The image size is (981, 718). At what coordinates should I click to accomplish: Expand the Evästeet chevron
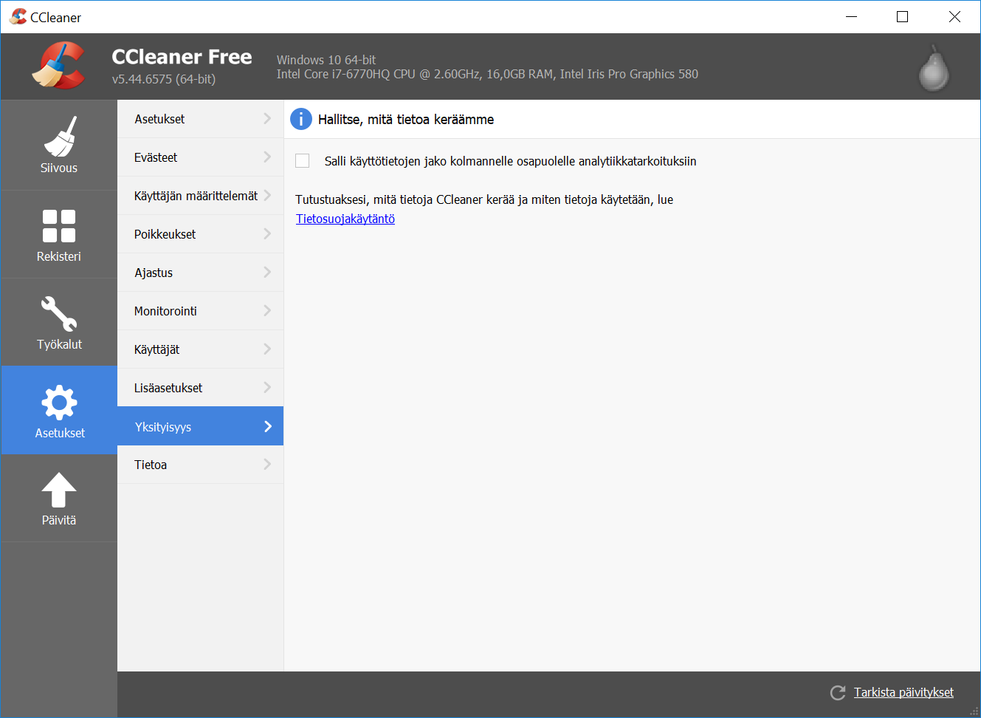(x=267, y=157)
